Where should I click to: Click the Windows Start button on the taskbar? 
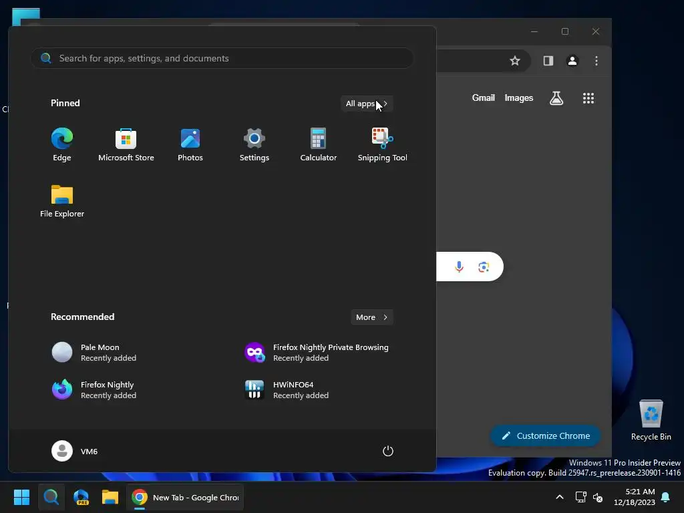[21, 497]
